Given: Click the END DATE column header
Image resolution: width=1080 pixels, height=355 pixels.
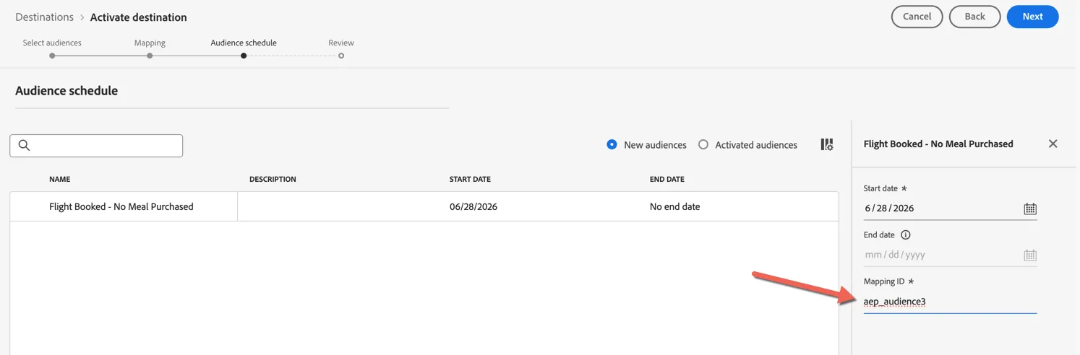Looking at the screenshot, I should [667, 179].
